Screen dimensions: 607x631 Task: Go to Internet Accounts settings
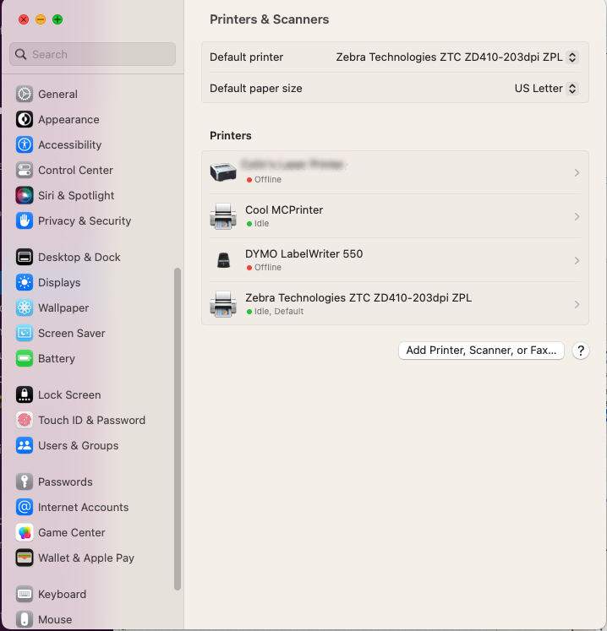tap(83, 508)
